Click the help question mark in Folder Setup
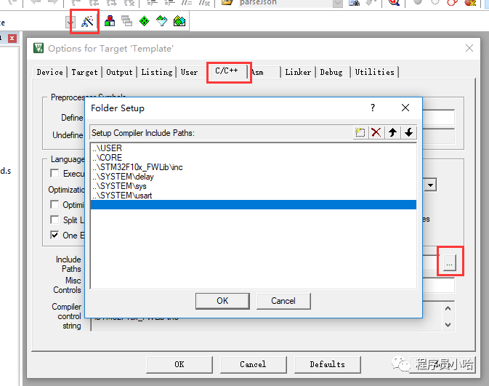Image resolution: width=489 pixels, height=386 pixels. point(373,108)
